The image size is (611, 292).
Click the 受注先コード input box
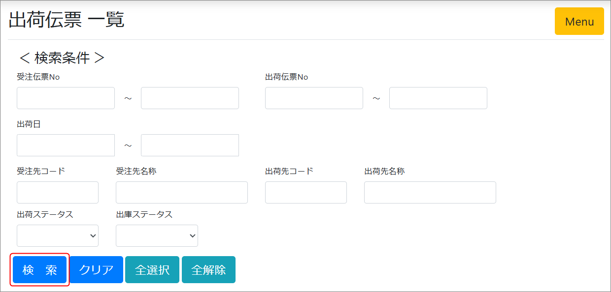(x=58, y=193)
